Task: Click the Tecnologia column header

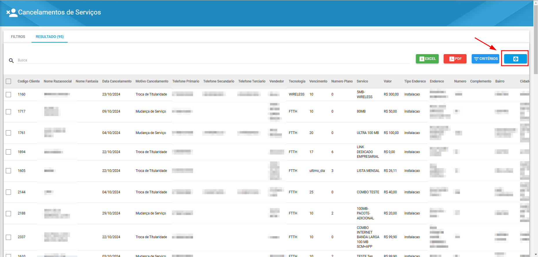Action: [x=297, y=81]
